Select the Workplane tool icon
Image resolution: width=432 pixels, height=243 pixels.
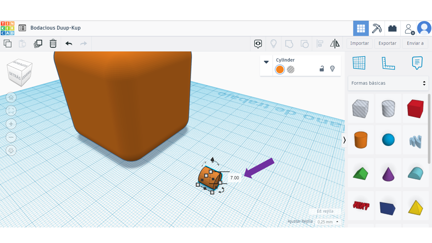[359, 63]
